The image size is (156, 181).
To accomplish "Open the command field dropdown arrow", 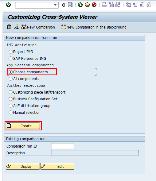I will tap(55, 5).
